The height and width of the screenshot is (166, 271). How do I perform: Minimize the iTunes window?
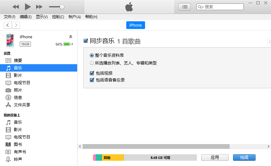coord(250,3)
